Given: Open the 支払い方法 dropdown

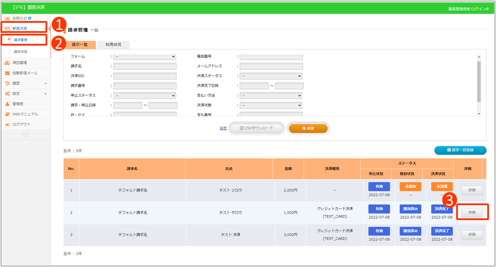Looking at the screenshot, I should click(271, 96).
